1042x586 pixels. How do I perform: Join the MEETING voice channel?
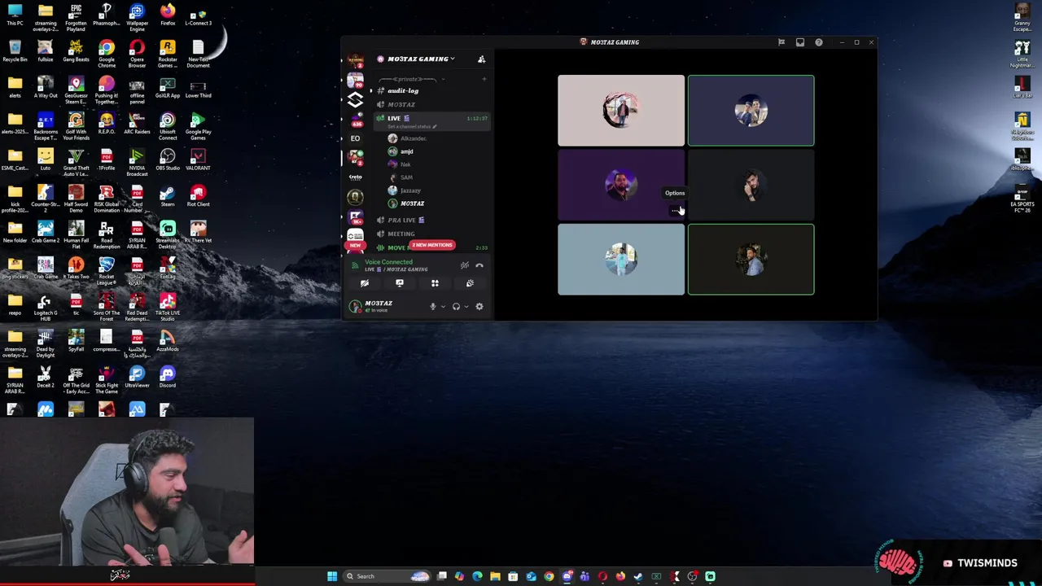401,234
